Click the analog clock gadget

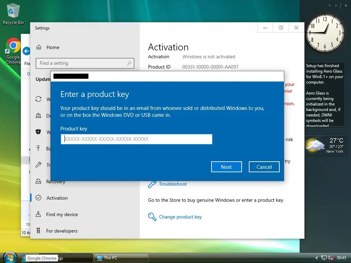325,33
